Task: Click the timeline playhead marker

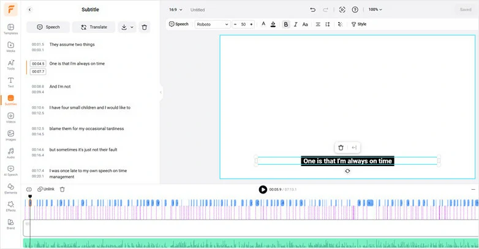Action: (30, 197)
